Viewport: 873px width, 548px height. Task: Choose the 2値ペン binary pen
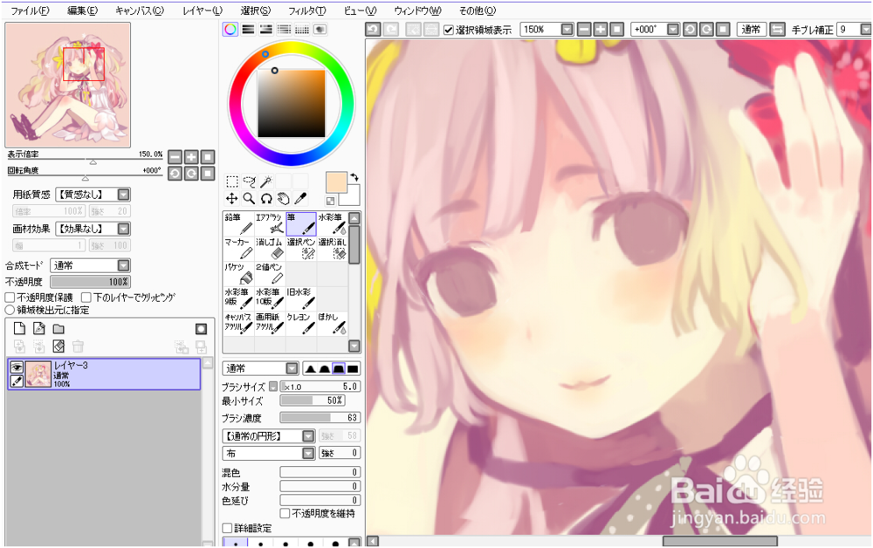coord(270,274)
